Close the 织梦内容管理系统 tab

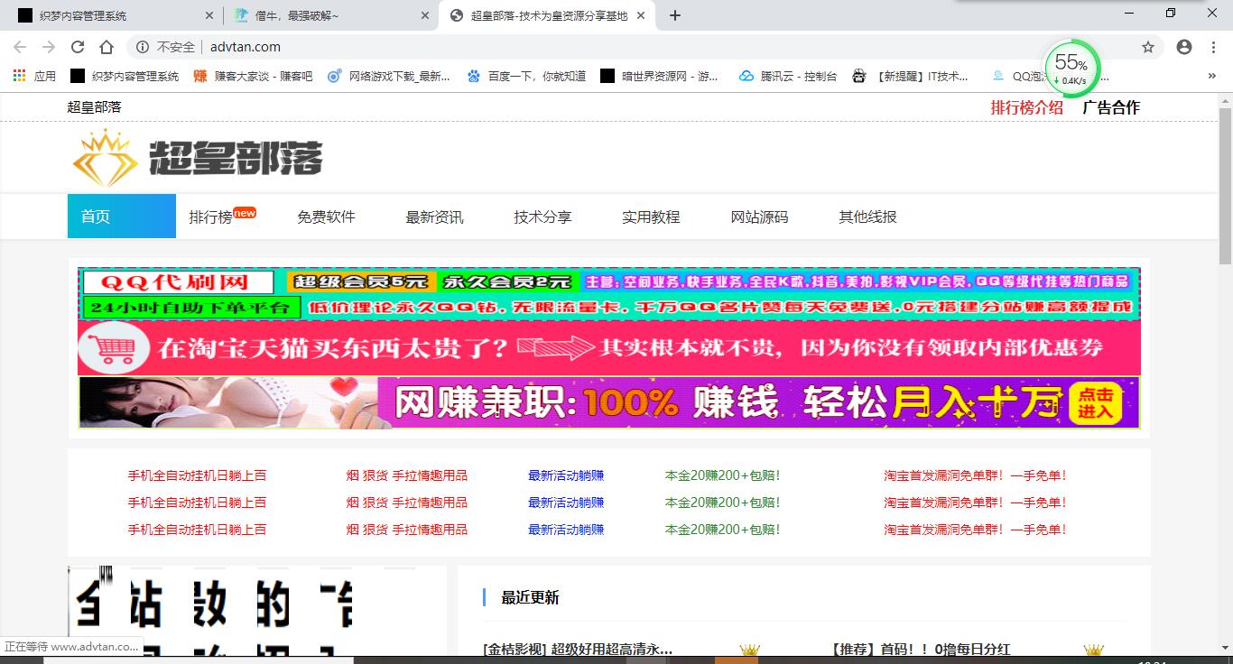(x=209, y=15)
